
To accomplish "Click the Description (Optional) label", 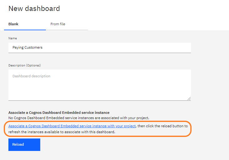I will coord(25,65).
